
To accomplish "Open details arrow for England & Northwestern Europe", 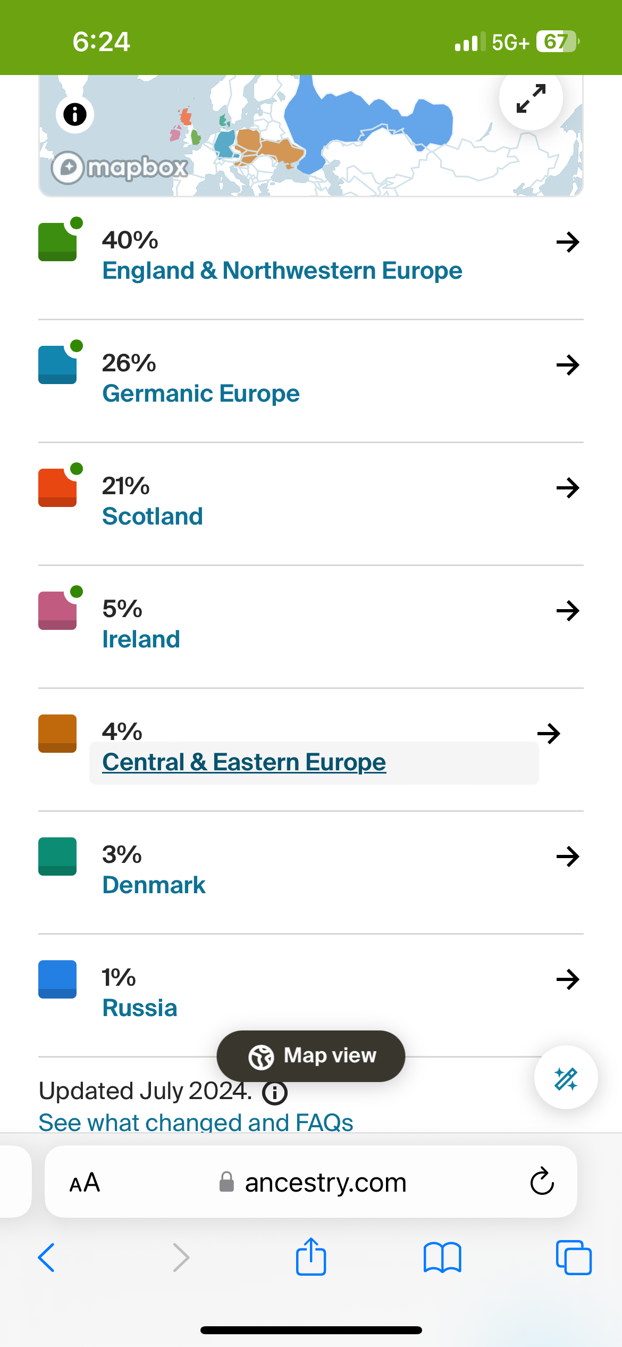I will 567,242.
